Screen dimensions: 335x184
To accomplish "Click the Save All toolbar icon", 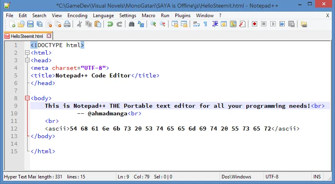I will (x=40, y=24).
